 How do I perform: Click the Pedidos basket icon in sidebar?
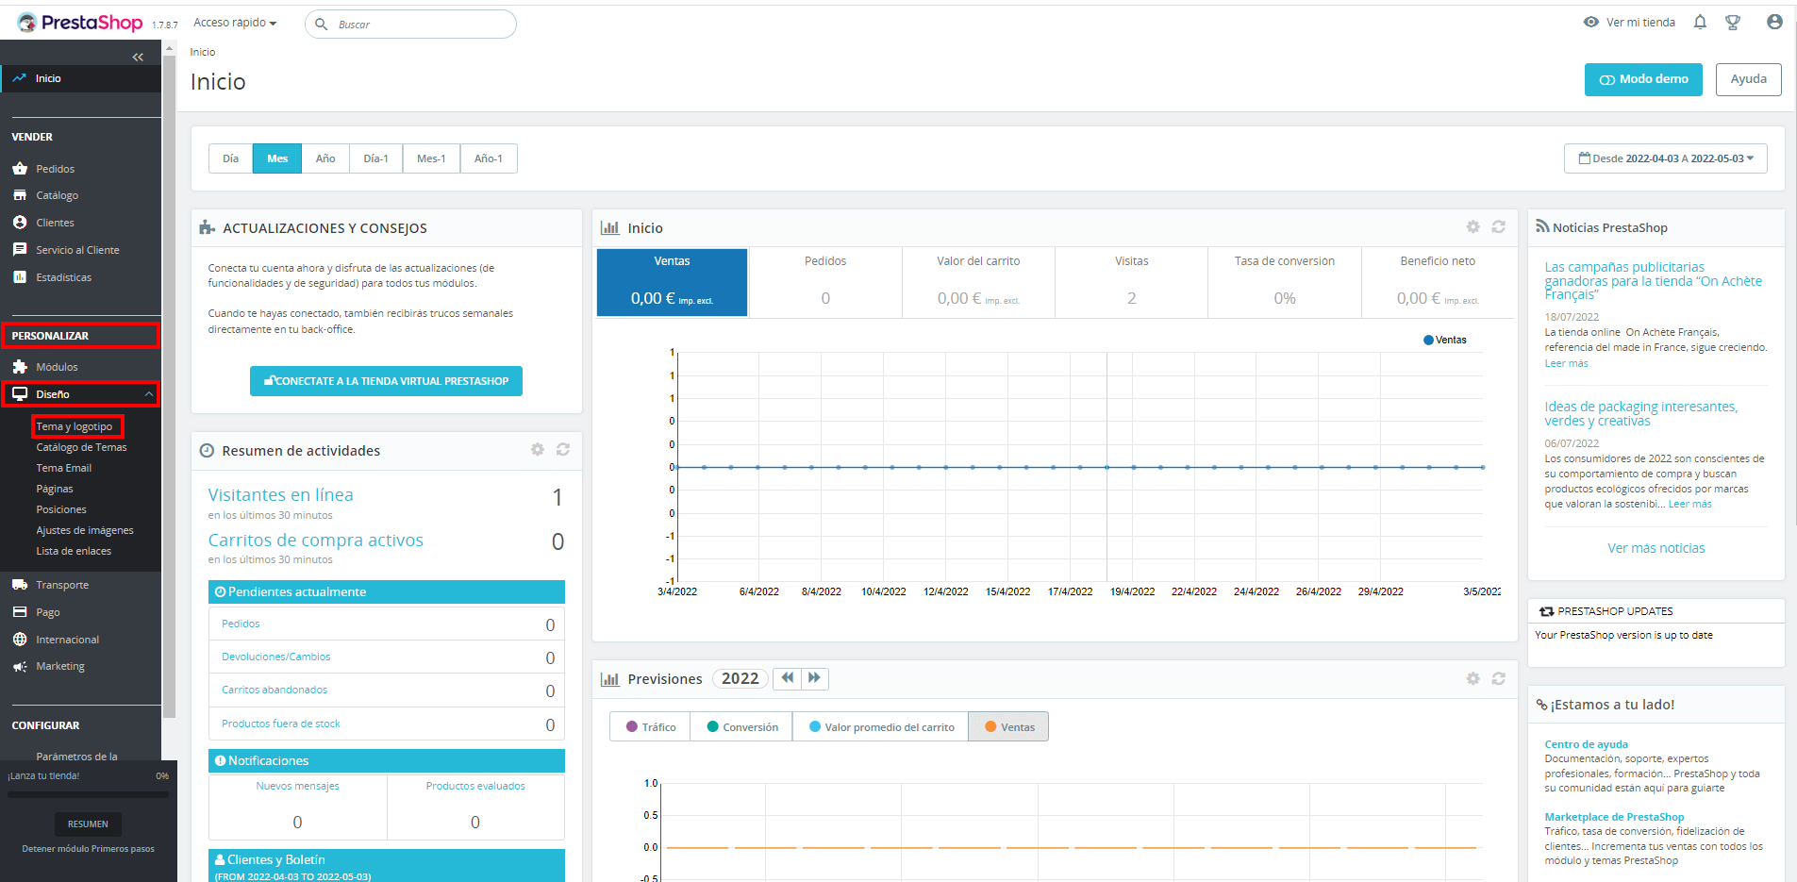(x=20, y=169)
